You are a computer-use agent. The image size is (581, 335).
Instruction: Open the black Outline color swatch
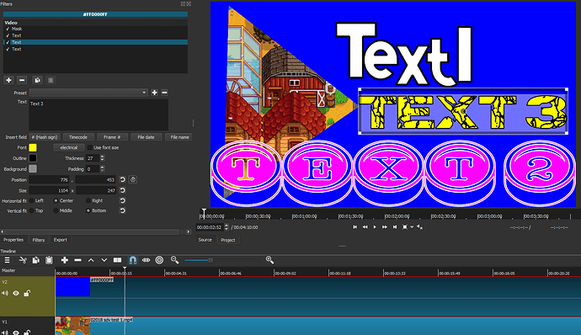(33, 158)
